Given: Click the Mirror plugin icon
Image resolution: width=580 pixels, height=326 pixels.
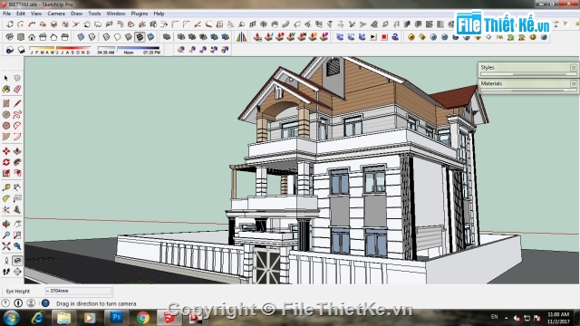Looking at the screenshot, I should tap(242, 37).
